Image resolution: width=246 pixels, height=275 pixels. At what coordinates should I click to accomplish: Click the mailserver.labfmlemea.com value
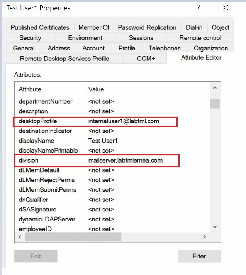pyautogui.click(x=126, y=161)
